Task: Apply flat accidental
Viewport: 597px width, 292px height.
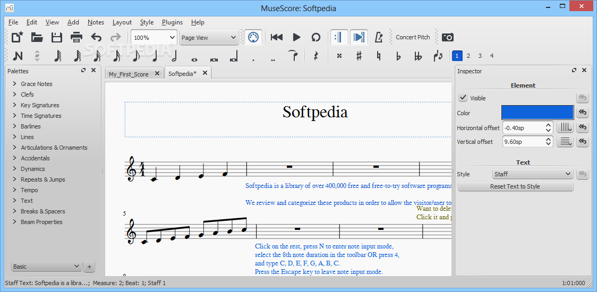Action: pos(398,56)
